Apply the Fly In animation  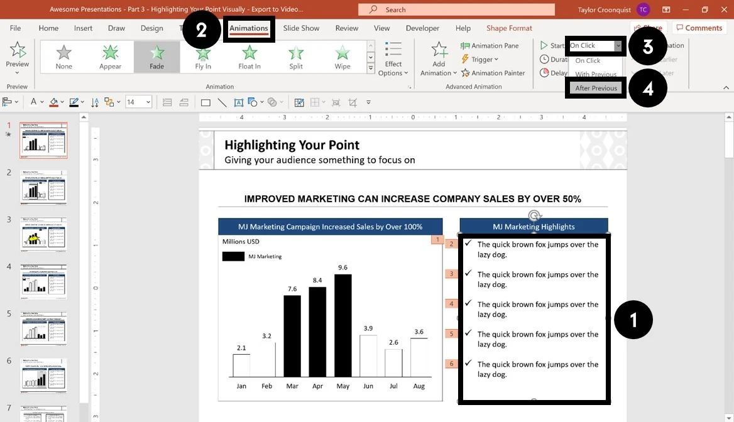coord(203,57)
